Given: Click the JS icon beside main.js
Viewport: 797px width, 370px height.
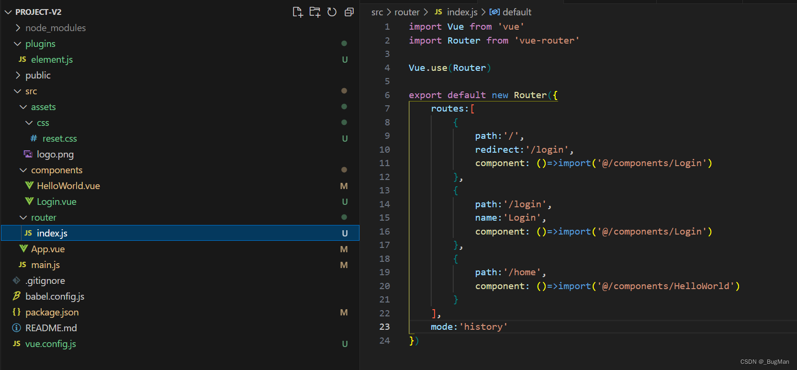Looking at the screenshot, I should point(22,265).
